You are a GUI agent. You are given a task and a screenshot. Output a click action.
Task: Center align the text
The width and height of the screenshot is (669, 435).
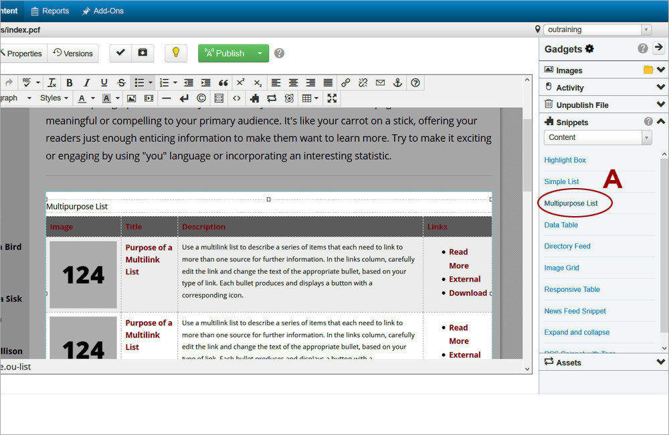pyautogui.click(x=293, y=83)
